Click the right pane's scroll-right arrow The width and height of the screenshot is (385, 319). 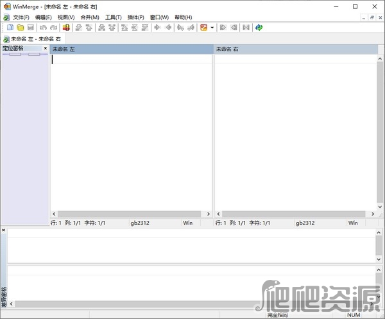tap(373, 214)
